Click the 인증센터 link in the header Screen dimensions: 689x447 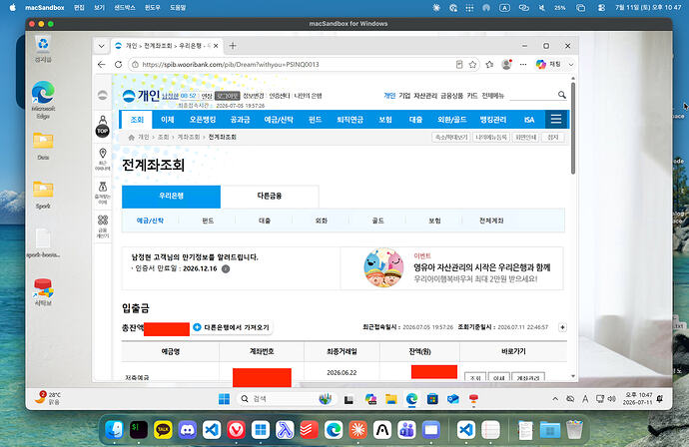click(280, 96)
